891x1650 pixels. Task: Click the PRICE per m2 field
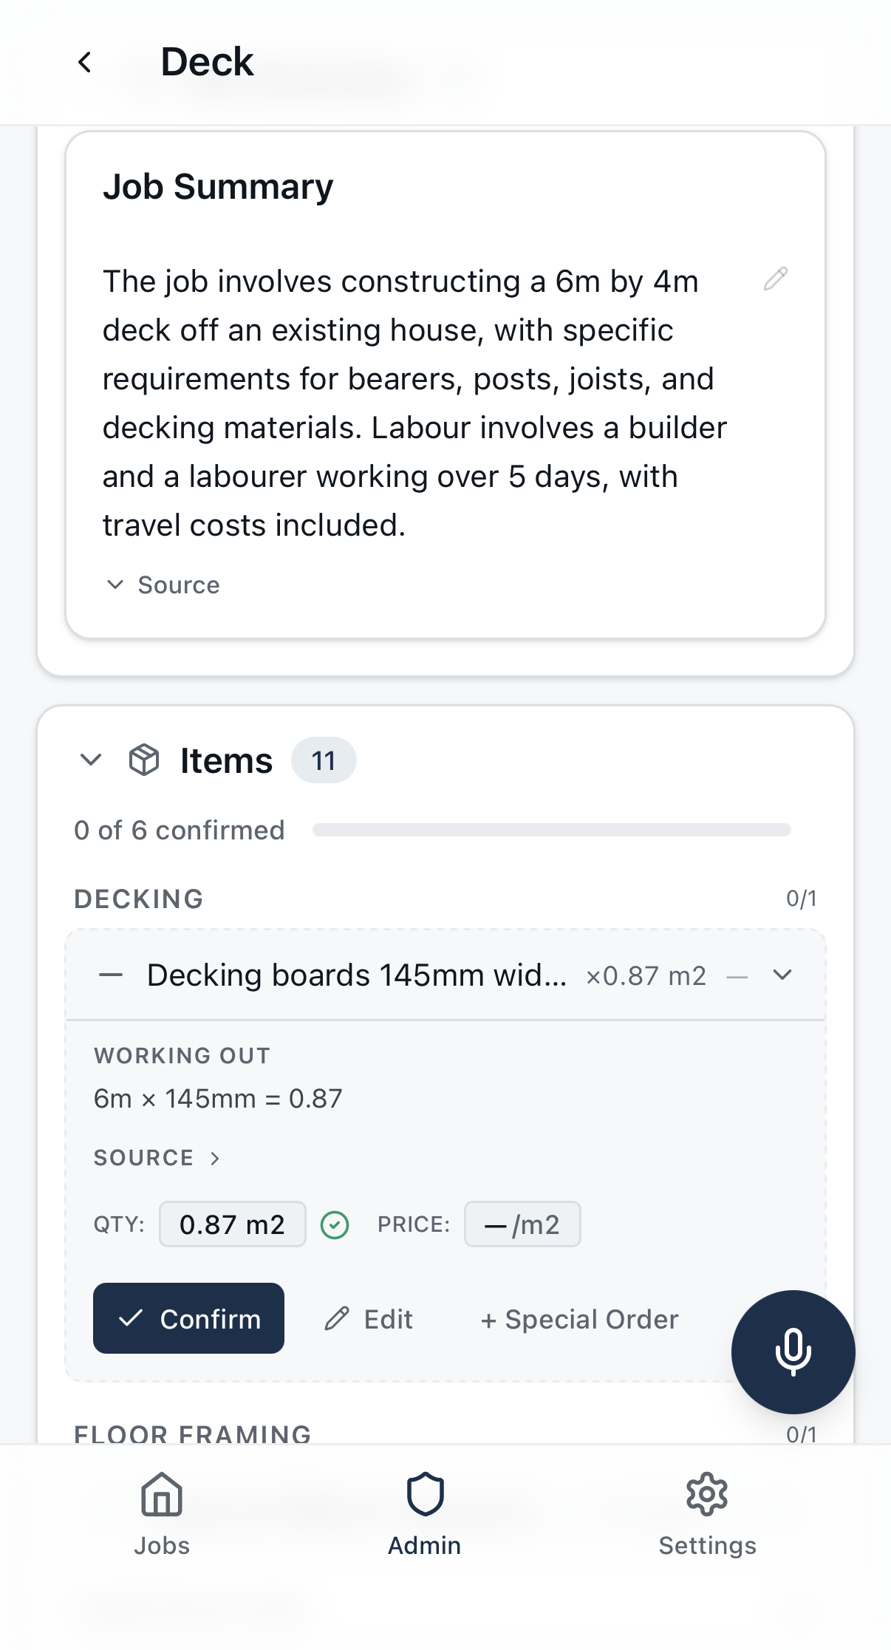pyautogui.click(x=522, y=1224)
